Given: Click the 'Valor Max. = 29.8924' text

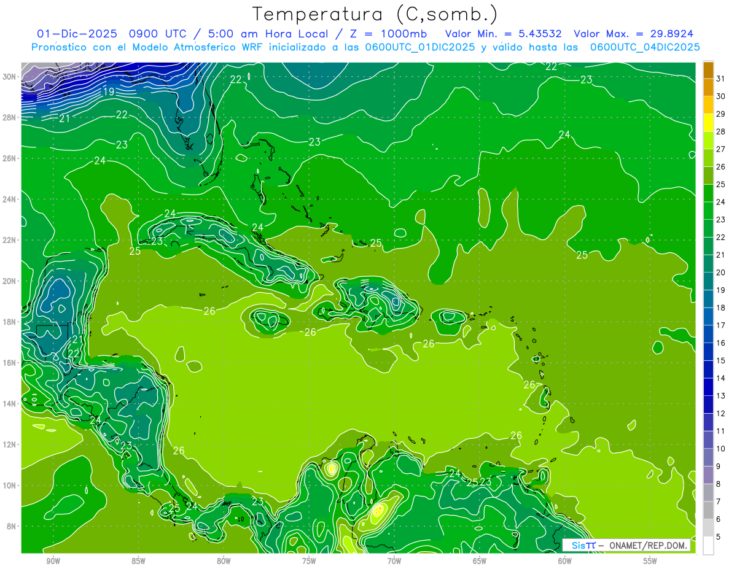Looking at the screenshot, I should click(634, 33).
